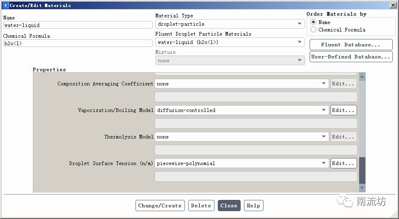Viewport: 399px width, 219px height.
Task: Close the Create/Edit Materials dialog via X
Action: click(393, 5)
